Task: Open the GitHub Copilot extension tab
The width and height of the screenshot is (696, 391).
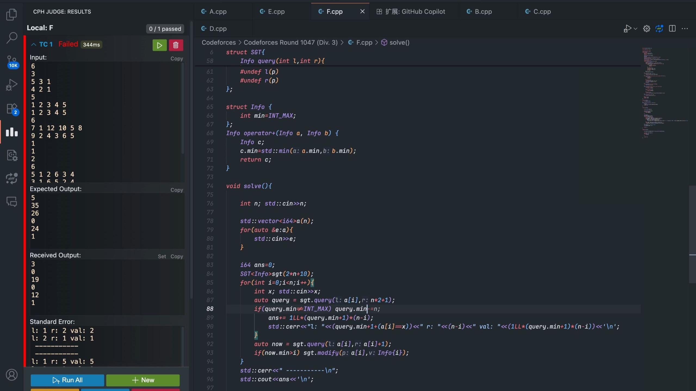Action: click(x=415, y=11)
